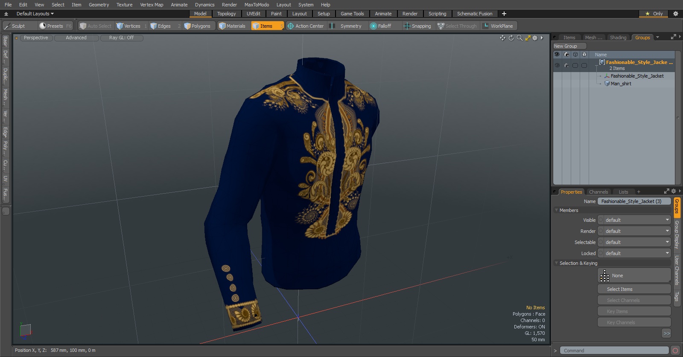Open the Render dropdown in Properties
Viewport: 683px width, 357px height.
(634, 231)
